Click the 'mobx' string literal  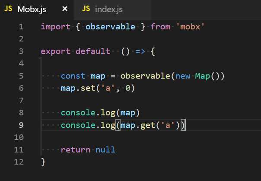click(190, 27)
